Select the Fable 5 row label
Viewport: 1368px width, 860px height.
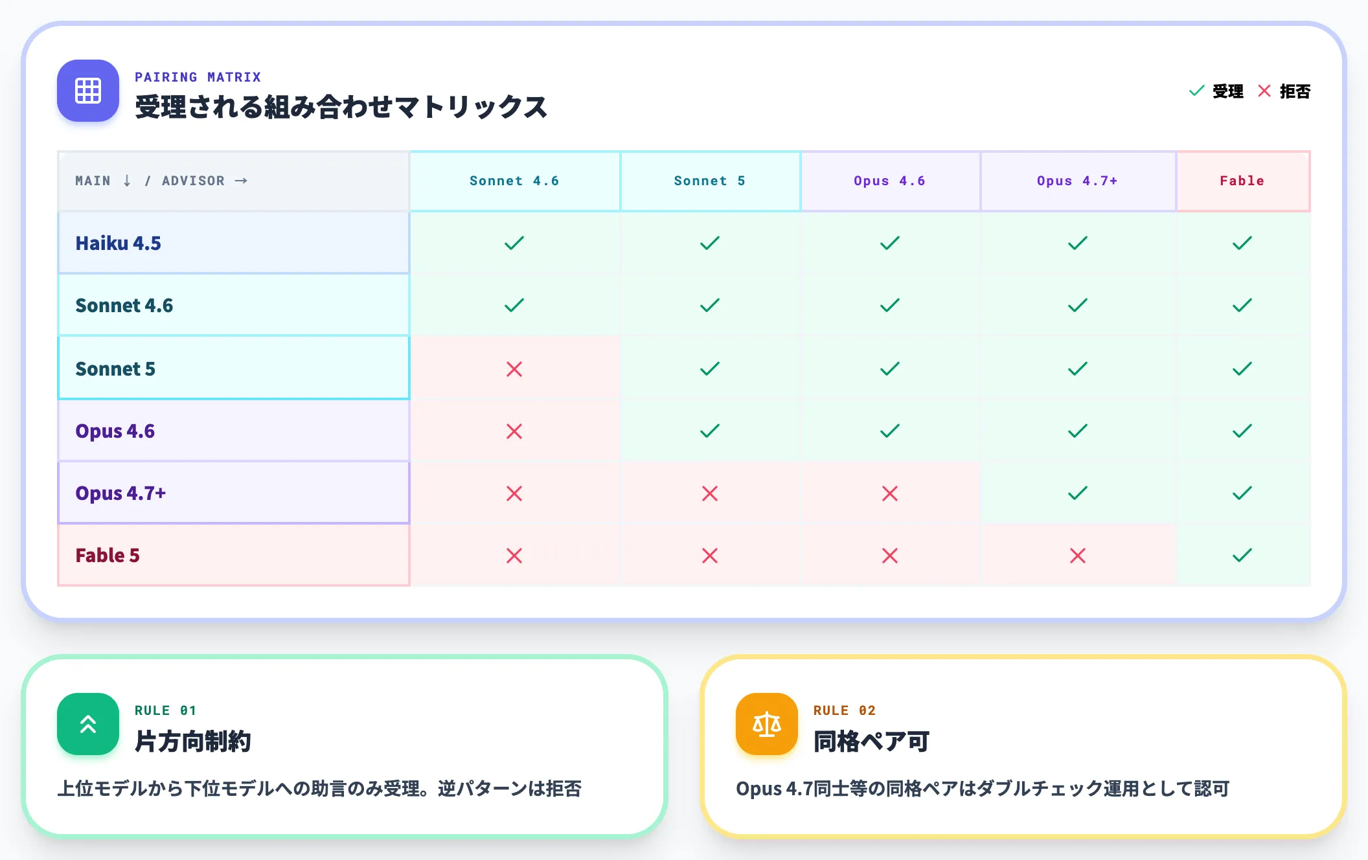tap(233, 555)
